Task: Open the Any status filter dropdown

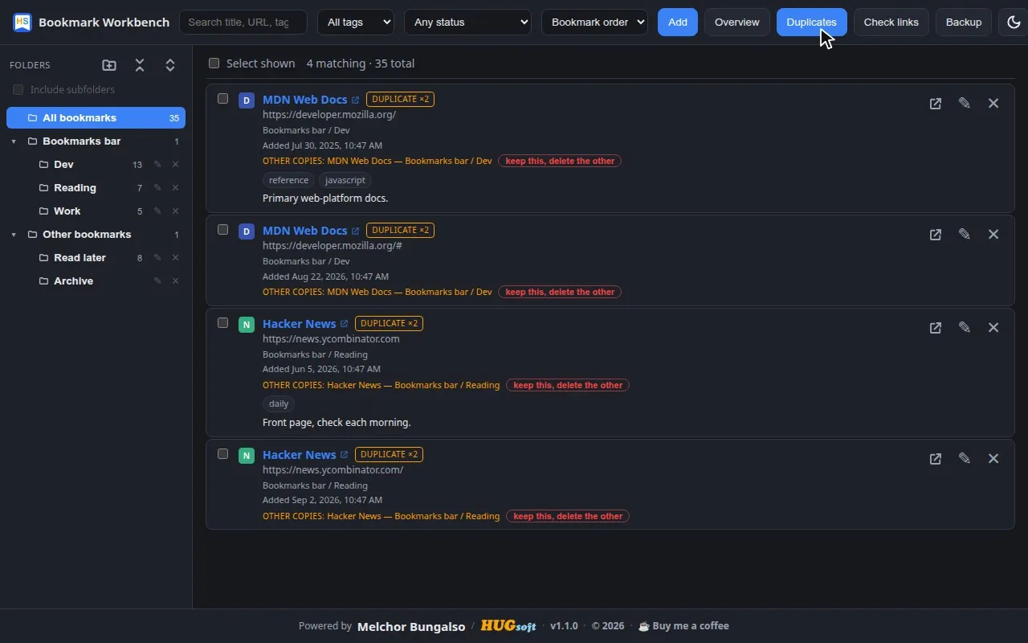Action: [x=467, y=23]
